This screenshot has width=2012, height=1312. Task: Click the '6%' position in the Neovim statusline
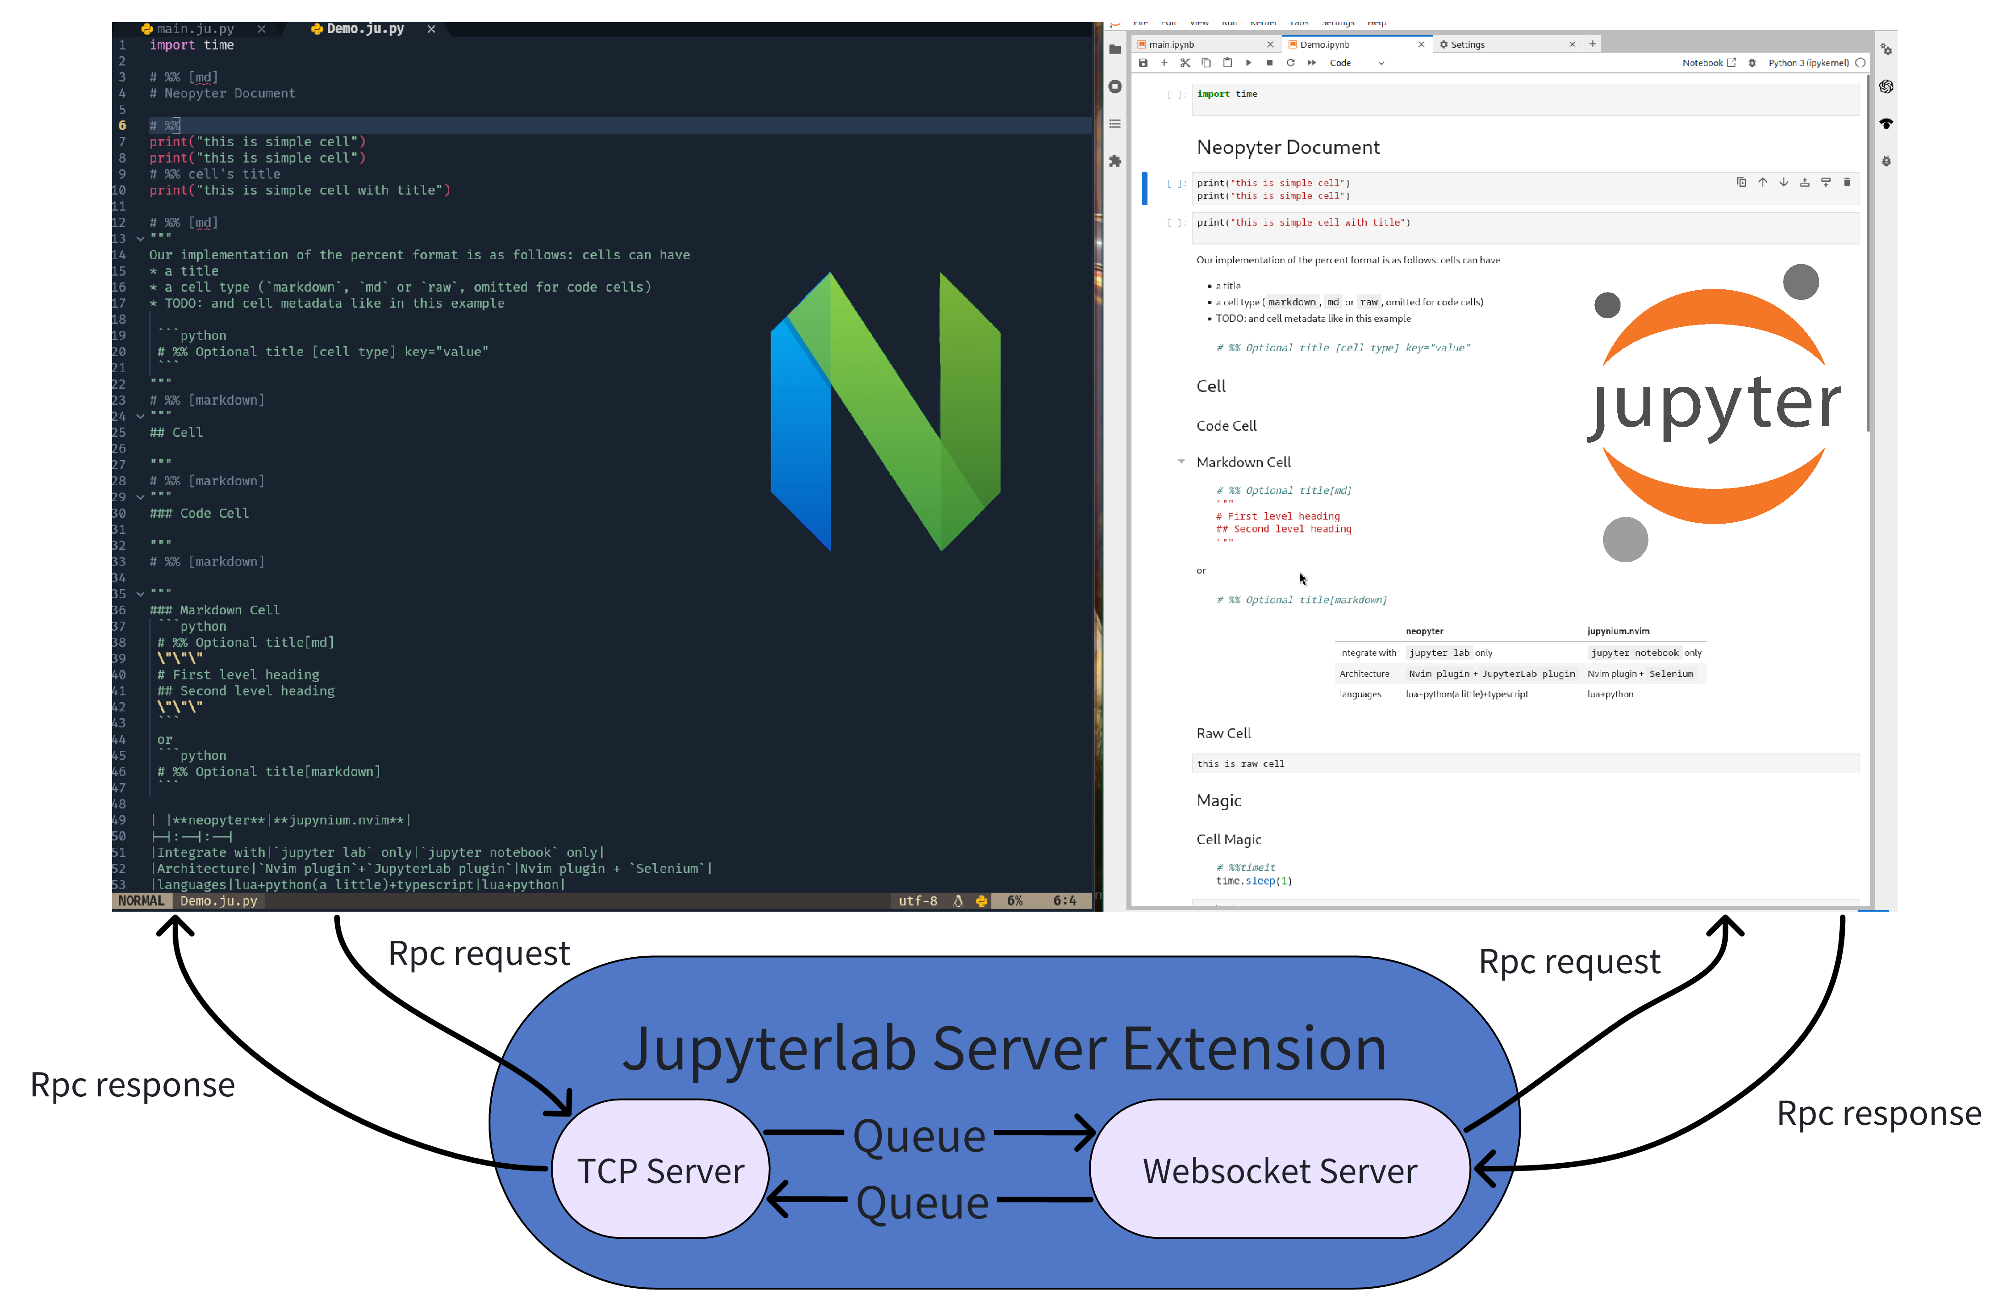pyautogui.click(x=1014, y=901)
